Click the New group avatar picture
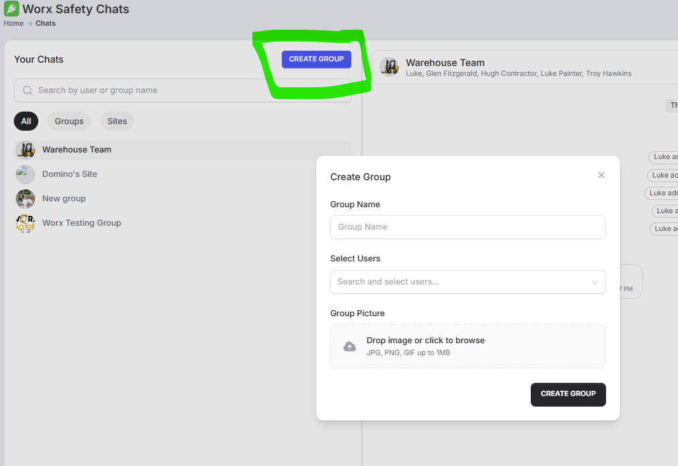 pyautogui.click(x=25, y=199)
